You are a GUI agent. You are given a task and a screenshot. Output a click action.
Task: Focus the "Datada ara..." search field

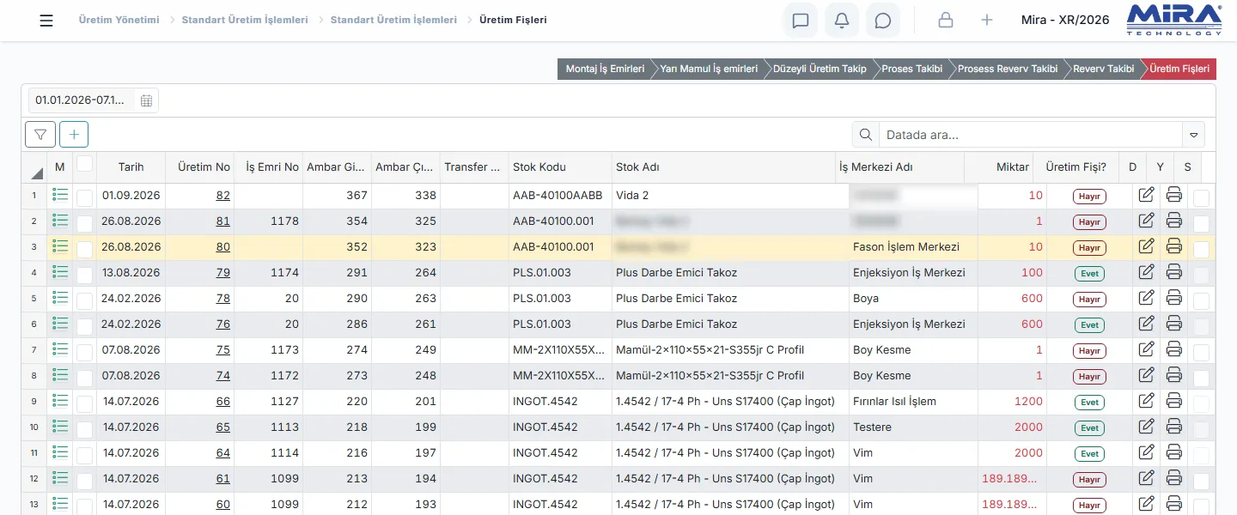pos(1031,135)
